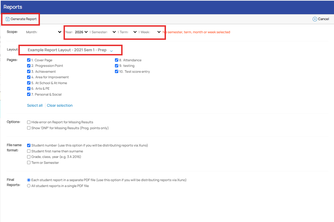334x222 pixels.
Task: Click the 'No semester, term, month or week selected' warning
Action: point(197,32)
